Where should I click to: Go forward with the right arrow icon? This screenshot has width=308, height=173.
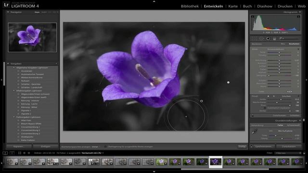29,153
